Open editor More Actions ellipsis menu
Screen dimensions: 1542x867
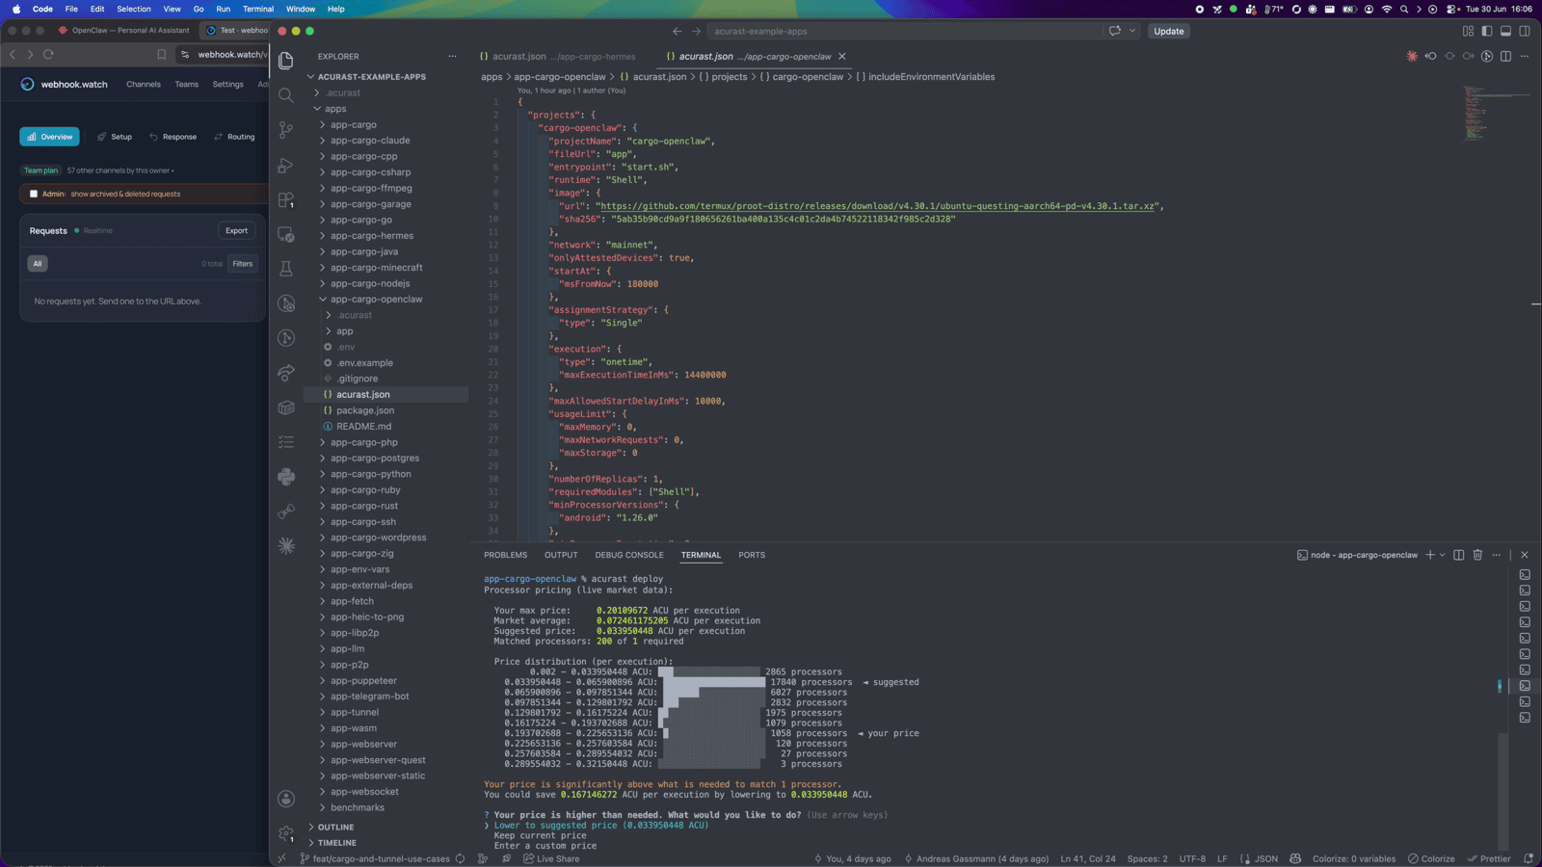click(1525, 56)
